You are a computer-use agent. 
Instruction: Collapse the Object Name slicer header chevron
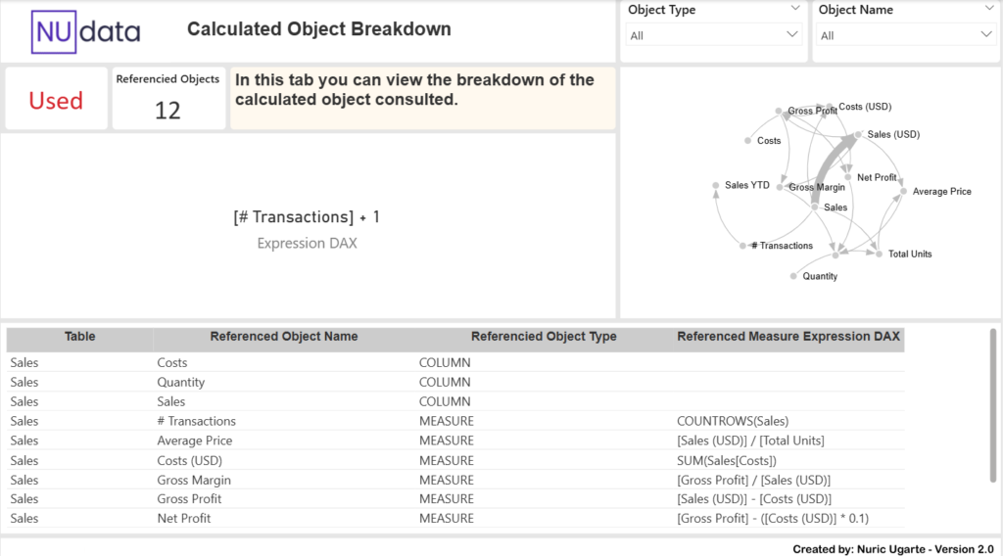[987, 10]
